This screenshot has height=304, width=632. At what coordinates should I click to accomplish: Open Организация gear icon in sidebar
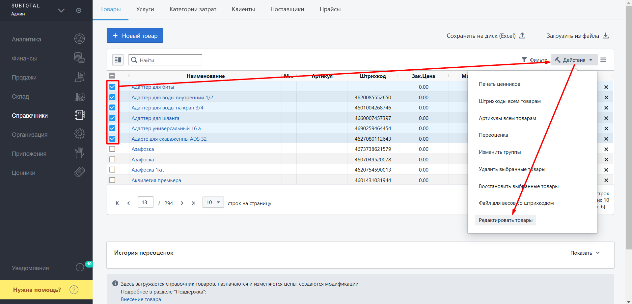point(80,134)
